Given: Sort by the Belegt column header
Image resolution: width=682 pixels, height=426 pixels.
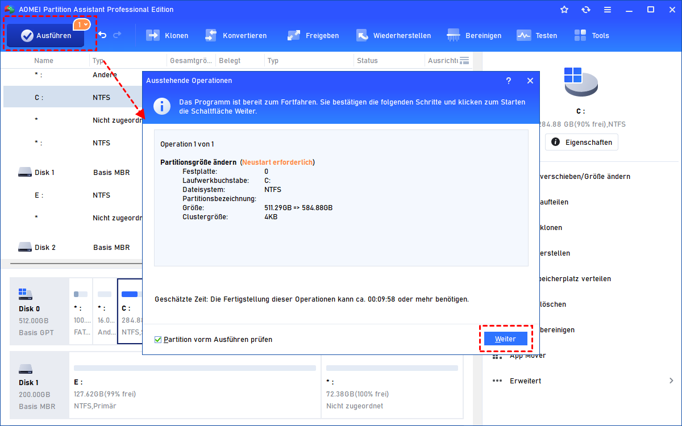Looking at the screenshot, I should 230,60.
